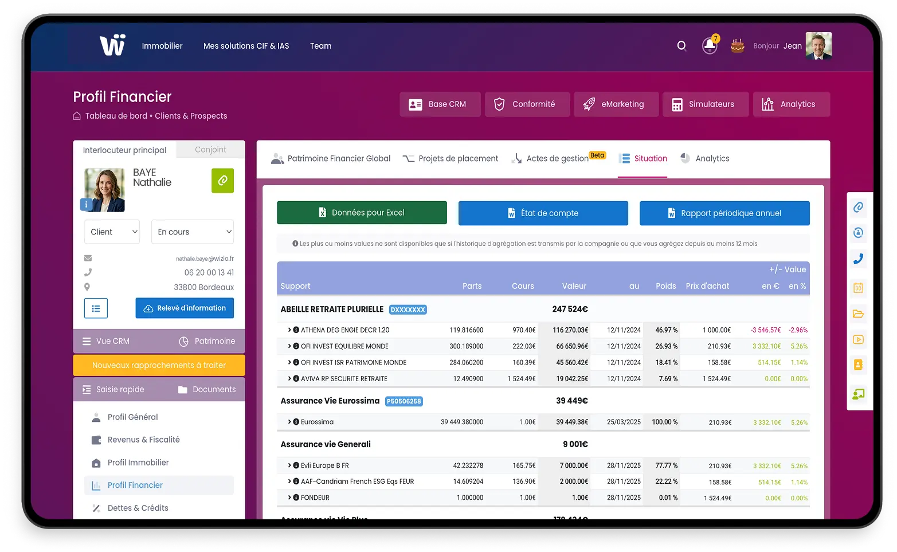Screen dimensions: 897x552
Task: Click the Données pour Excel button
Action: pos(362,213)
